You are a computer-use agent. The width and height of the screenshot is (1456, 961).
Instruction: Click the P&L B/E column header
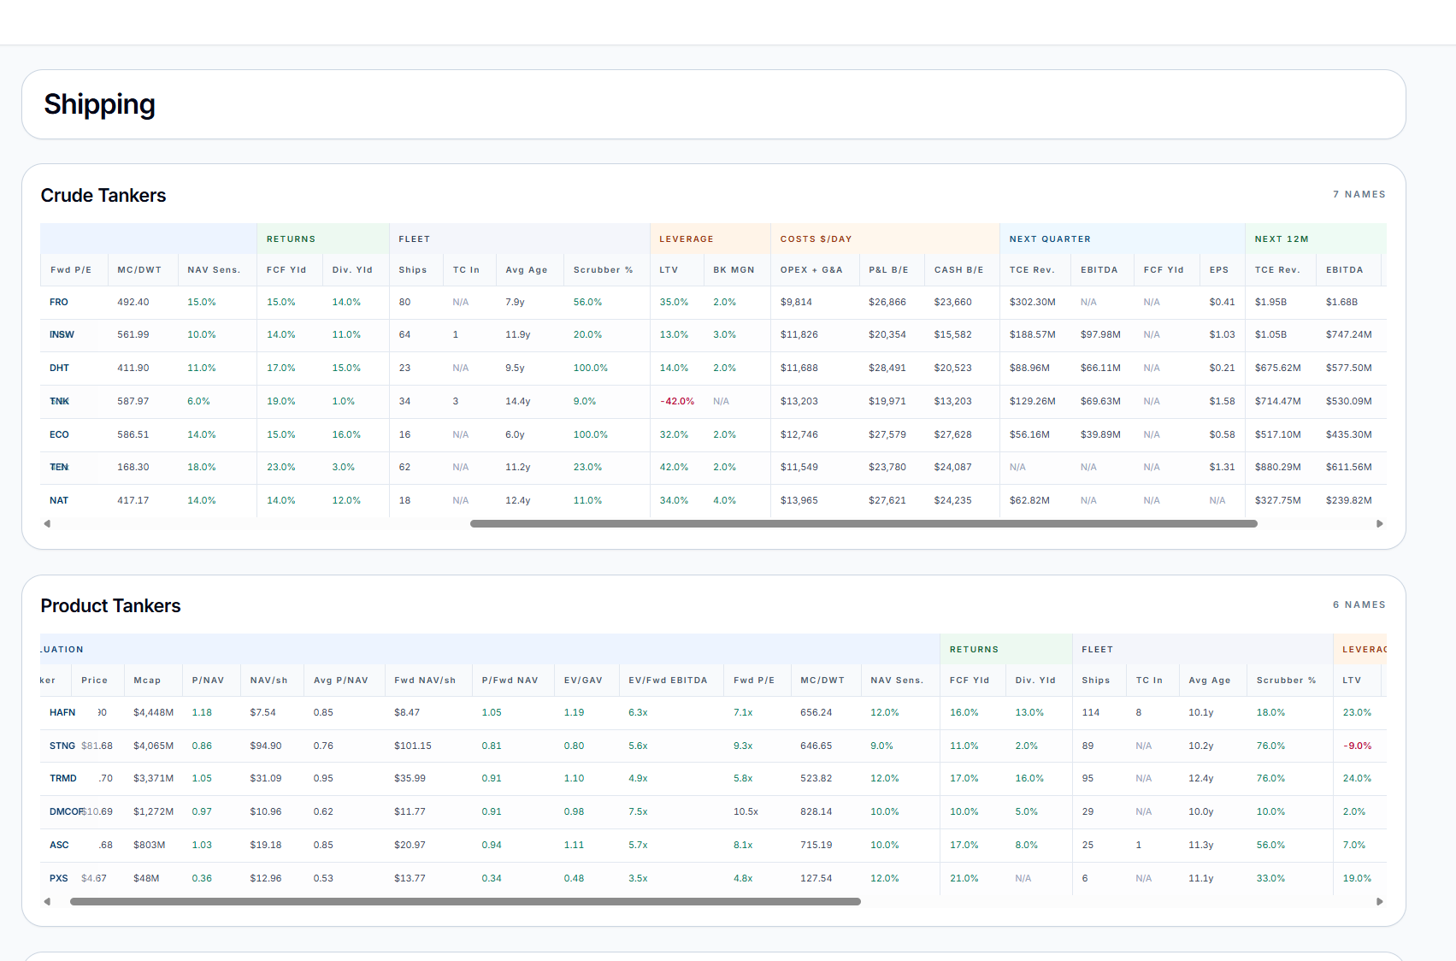[888, 269]
